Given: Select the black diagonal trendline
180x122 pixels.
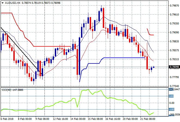Looking at the screenshot, I should pos(19,49).
